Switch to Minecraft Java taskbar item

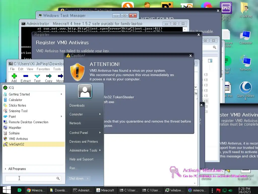(x=105, y=190)
